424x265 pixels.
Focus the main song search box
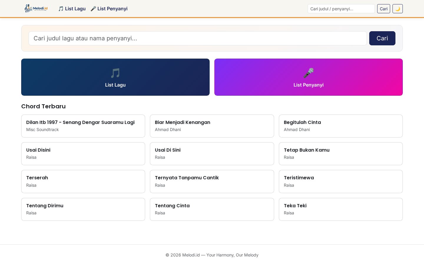pos(198,38)
